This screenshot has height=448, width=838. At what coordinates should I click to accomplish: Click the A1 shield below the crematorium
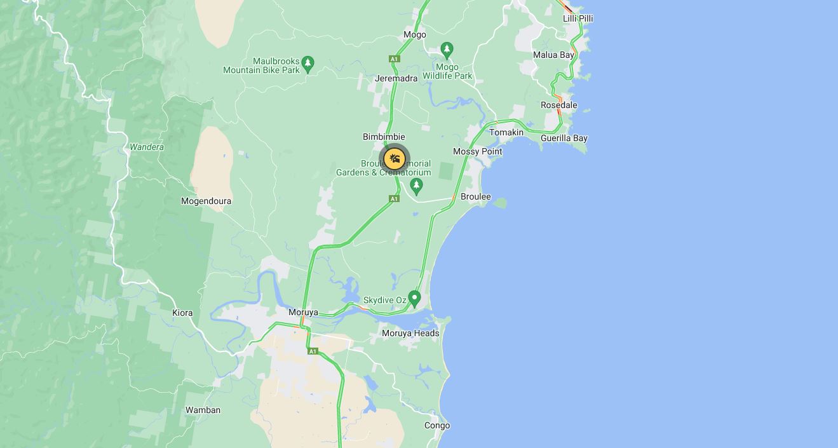394,199
